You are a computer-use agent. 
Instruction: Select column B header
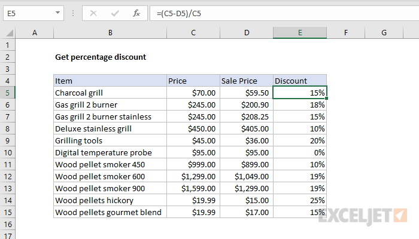coord(110,33)
